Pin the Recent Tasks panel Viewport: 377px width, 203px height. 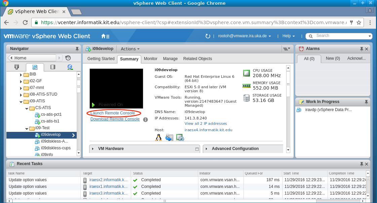(x=362, y=164)
